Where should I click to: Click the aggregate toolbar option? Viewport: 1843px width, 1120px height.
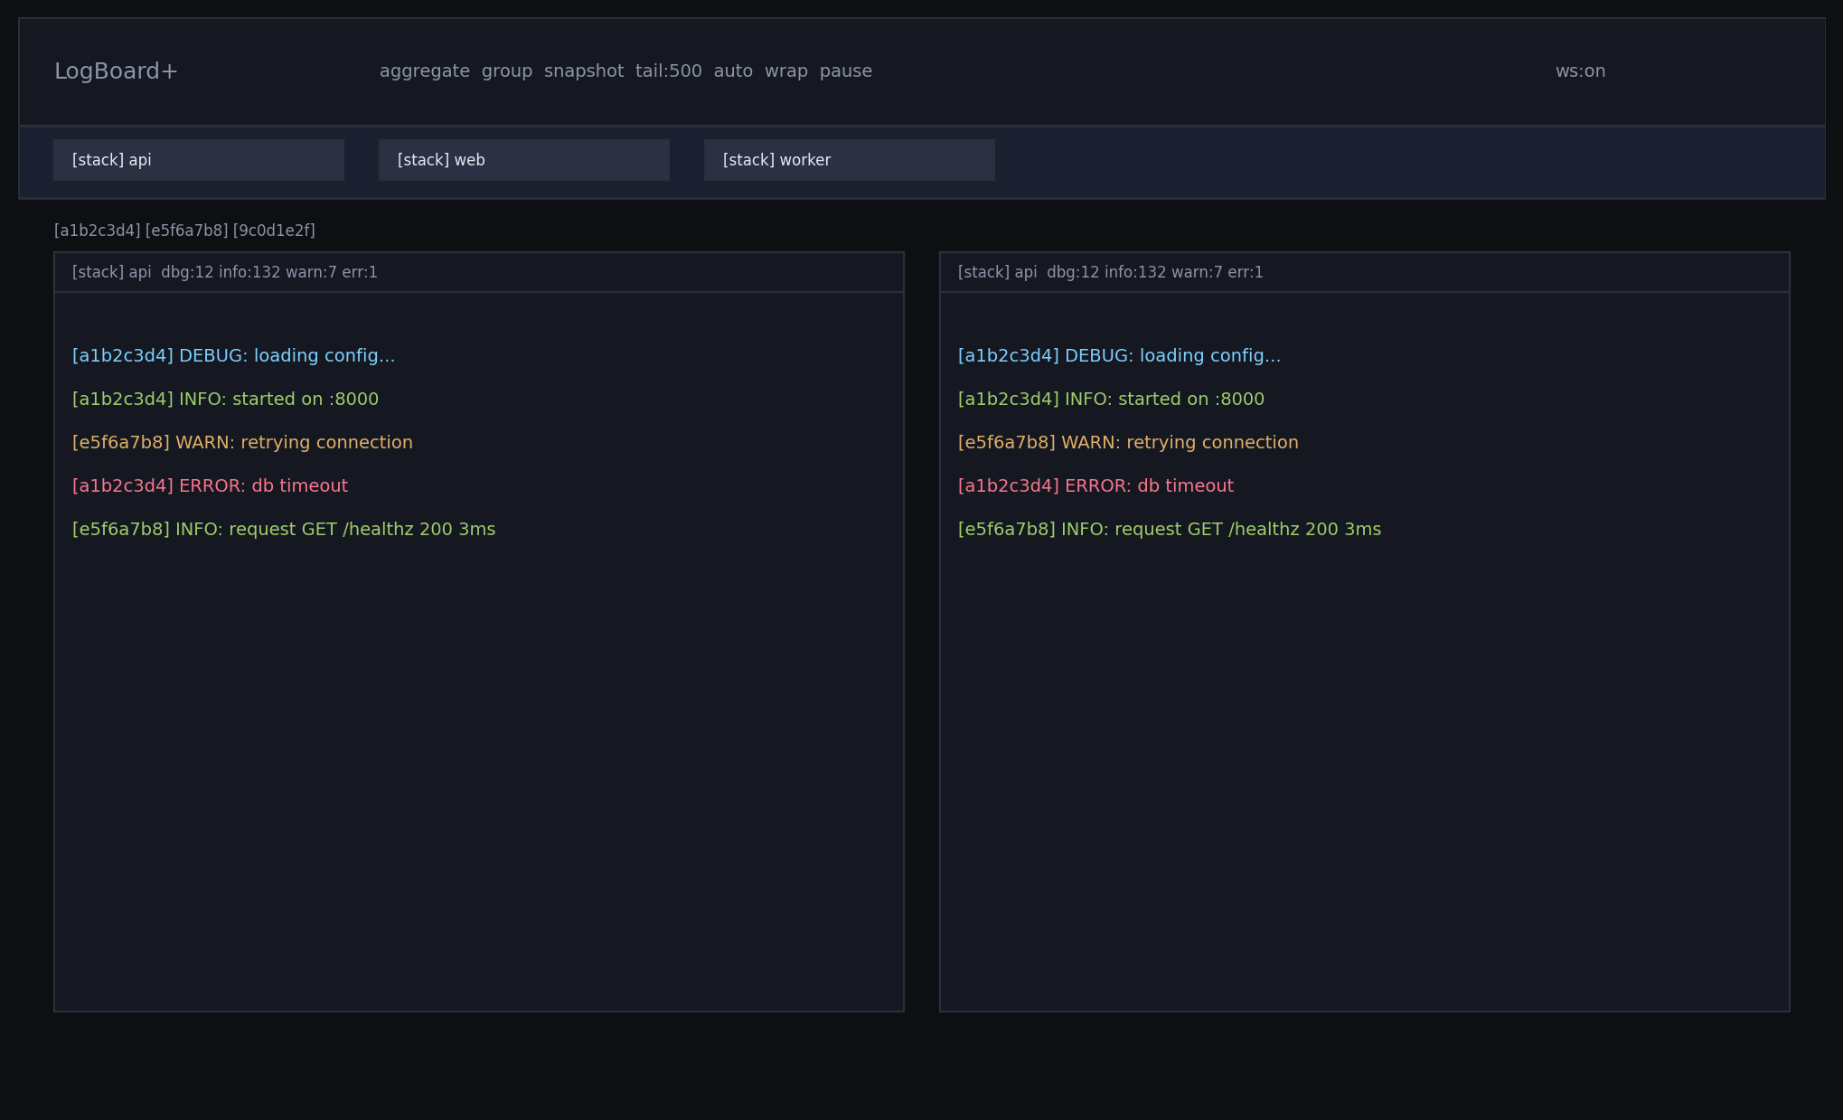424,71
